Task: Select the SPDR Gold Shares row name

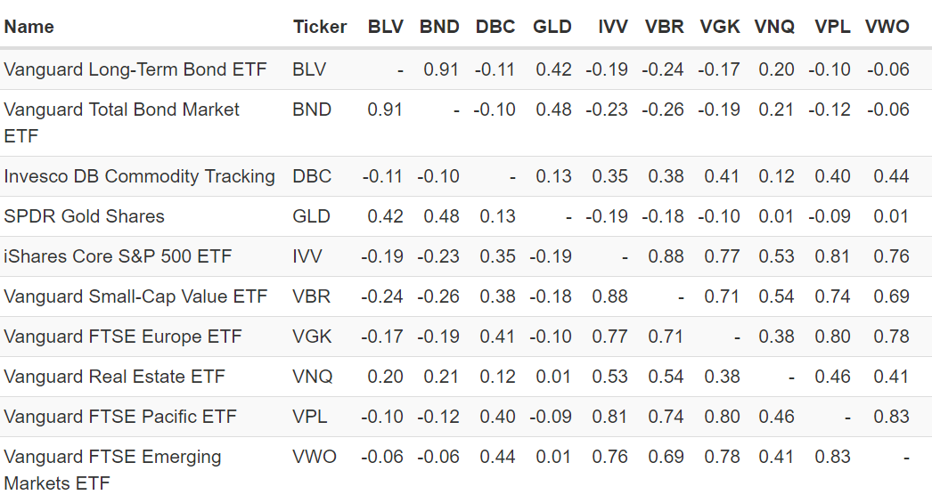Action: click(x=85, y=216)
